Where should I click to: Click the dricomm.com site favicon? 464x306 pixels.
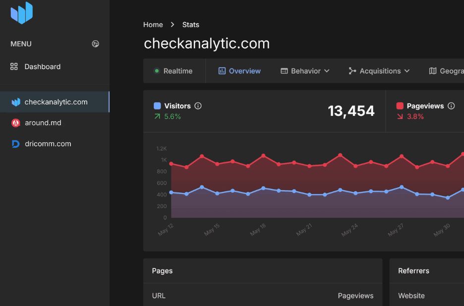[x=15, y=144]
